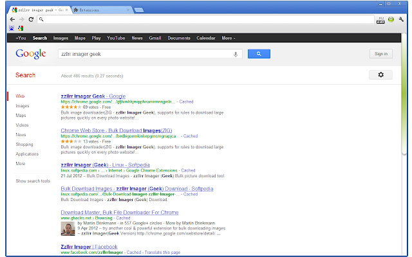
Task: Click More by Martin Brinkmann
Action: point(191,223)
